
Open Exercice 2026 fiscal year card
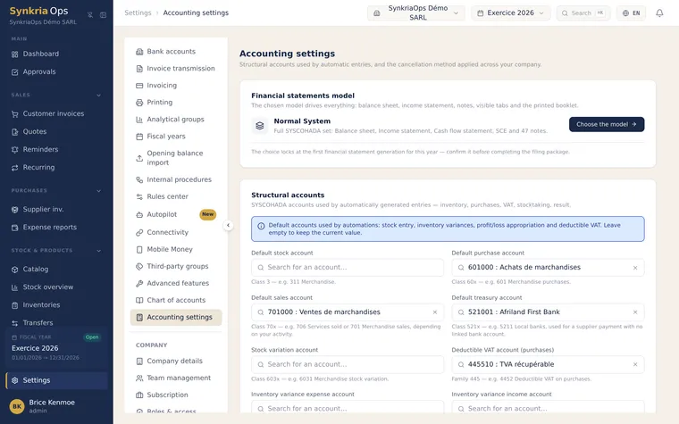point(56,347)
